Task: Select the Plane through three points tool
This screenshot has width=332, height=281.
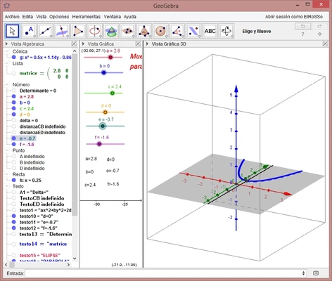Action: 128,31
